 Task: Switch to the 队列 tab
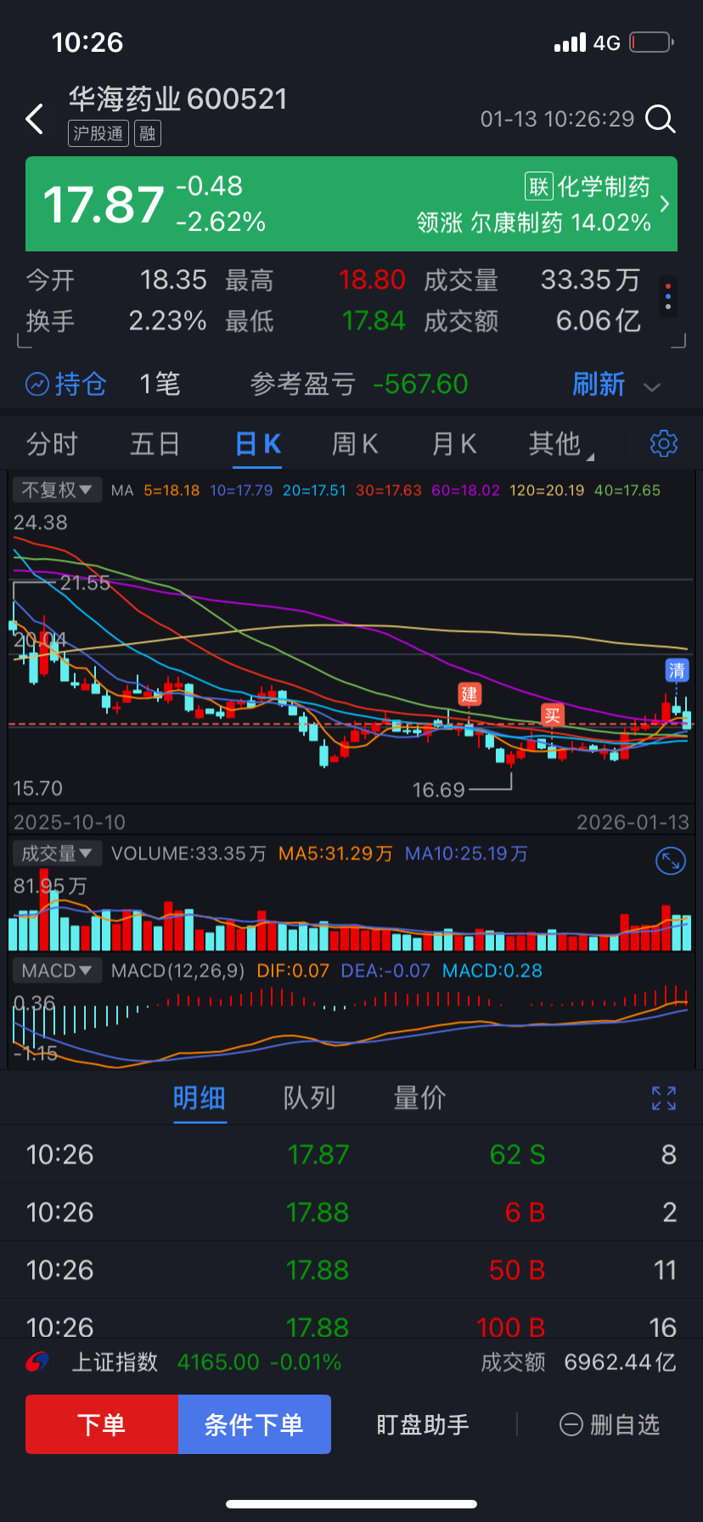pos(310,1097)
